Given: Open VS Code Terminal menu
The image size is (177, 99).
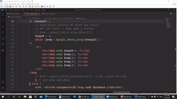Looking at the screenshot, I should pyautogui.click(x=37, y=10).
